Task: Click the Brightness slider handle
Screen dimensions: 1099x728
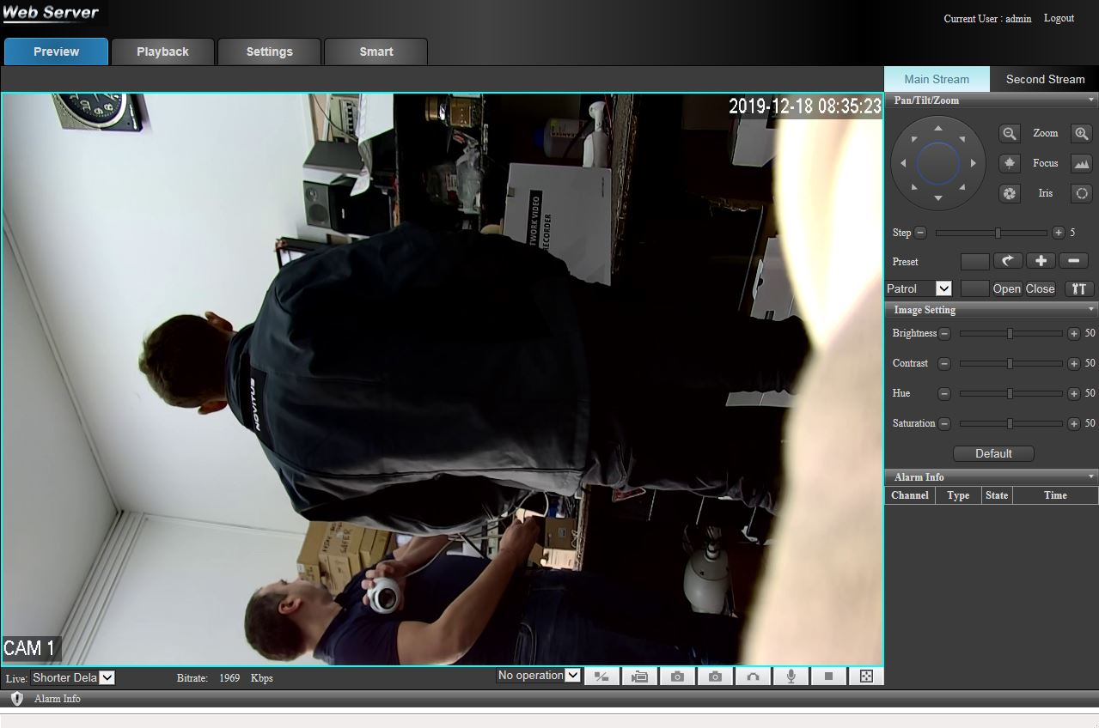Action: click(1010, 333)
